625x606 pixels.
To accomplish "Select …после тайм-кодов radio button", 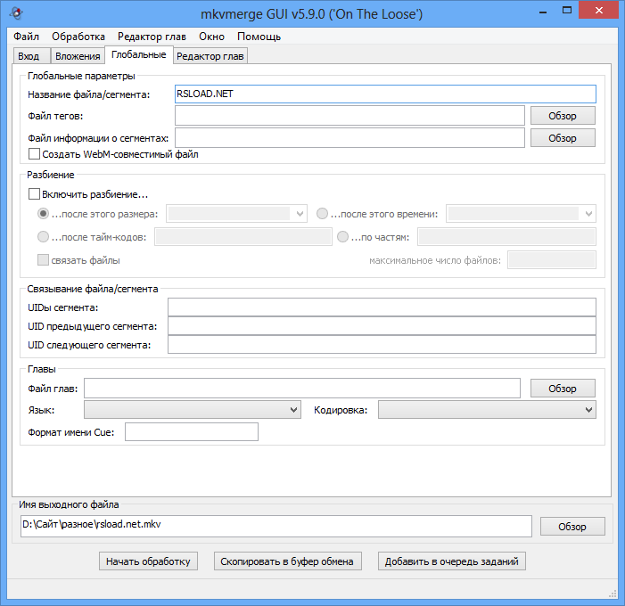I will [43, 237].
